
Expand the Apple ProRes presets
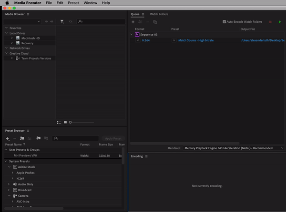pos(12,173)
